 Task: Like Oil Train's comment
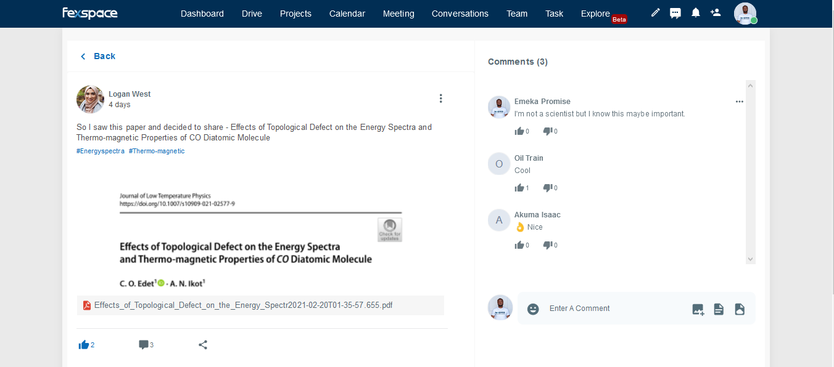click(519, 188)
